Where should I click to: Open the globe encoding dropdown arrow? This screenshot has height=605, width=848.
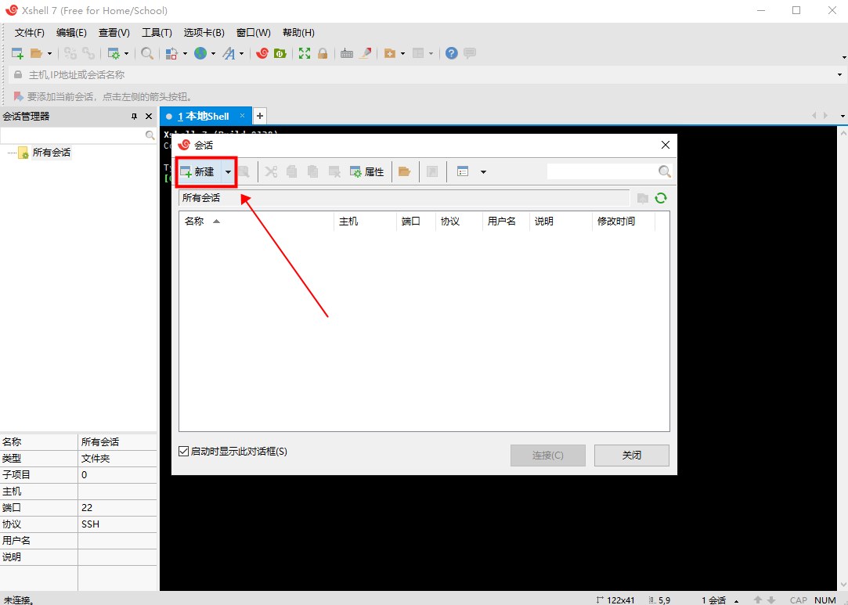point(213,53)
